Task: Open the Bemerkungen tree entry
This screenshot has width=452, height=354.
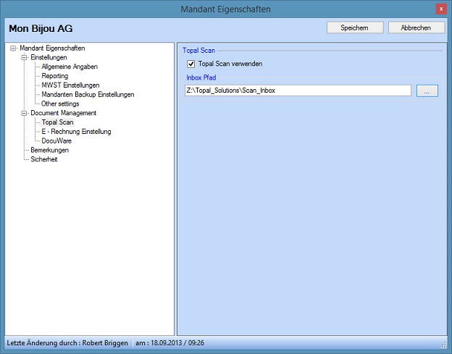Action: coord(50,150)
